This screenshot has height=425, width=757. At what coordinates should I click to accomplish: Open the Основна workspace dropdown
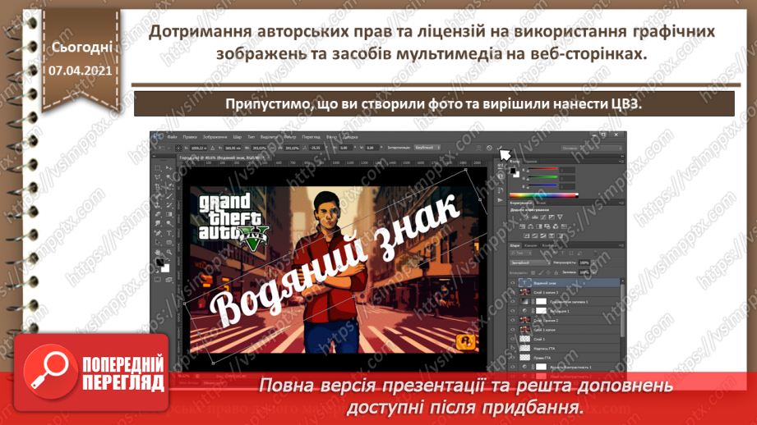pos(592,149)
